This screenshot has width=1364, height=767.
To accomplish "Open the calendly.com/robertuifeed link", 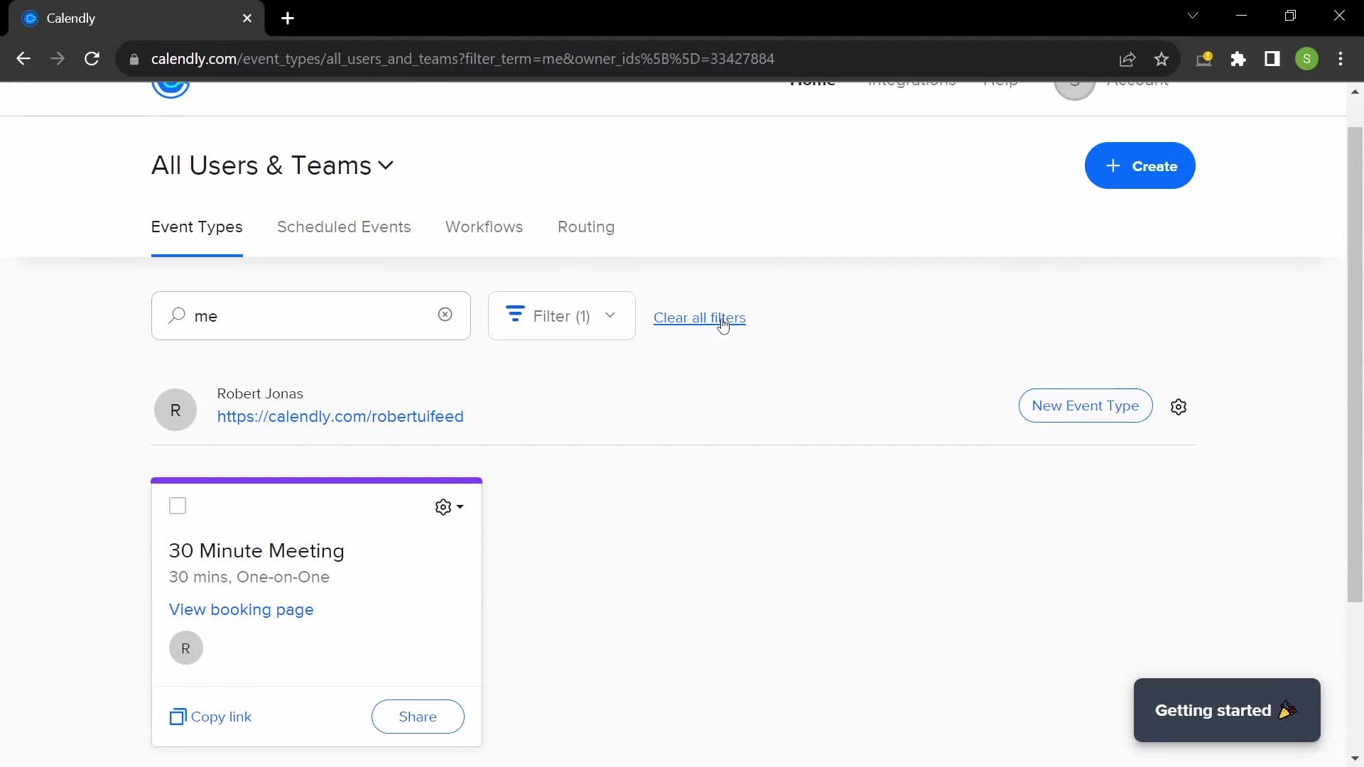I will [x=340, y=416].
